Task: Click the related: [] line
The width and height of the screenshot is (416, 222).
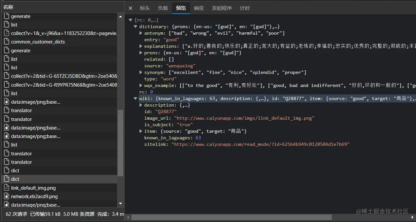Action: coord(159,59)
